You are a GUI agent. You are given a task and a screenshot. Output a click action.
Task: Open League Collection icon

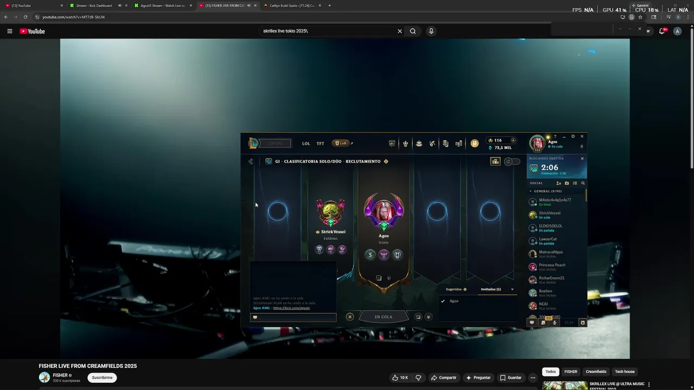click(419, 144)
